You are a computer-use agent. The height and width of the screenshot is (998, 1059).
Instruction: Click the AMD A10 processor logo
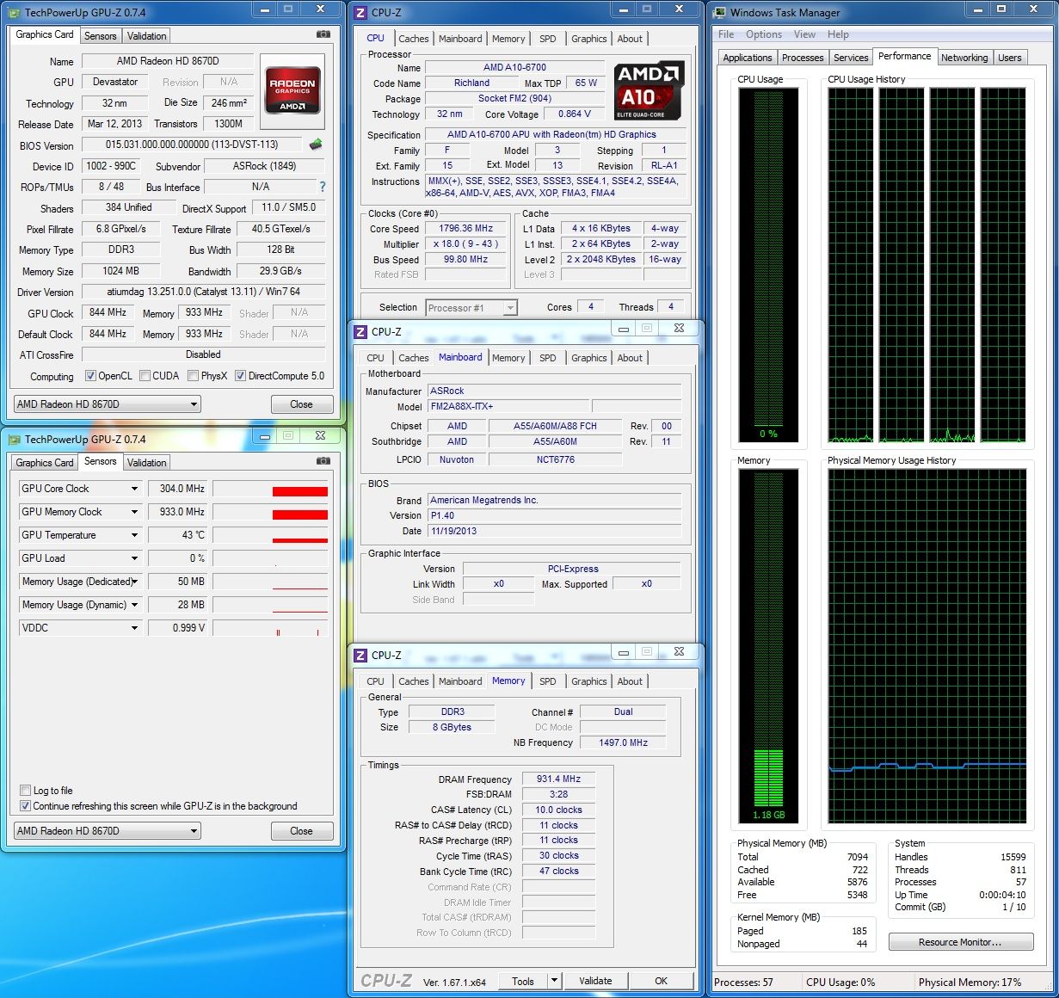[650, 90]
